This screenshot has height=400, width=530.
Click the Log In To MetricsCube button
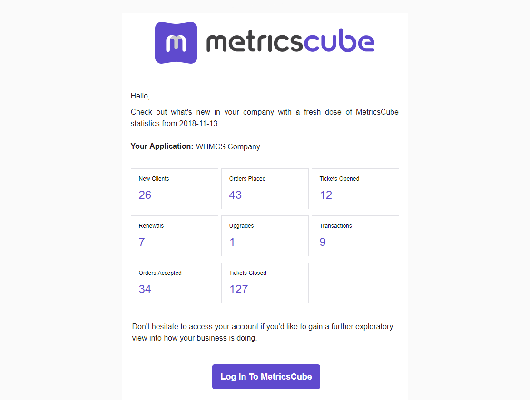(266, 376)
